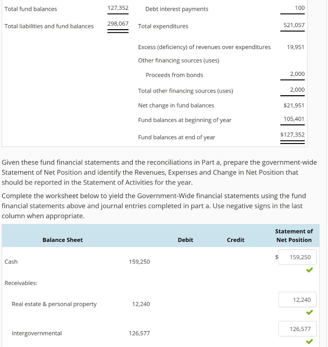Screen dimensions: 328x347
Task: Click Fund balances at end of year amount
Action: (292, 135)
